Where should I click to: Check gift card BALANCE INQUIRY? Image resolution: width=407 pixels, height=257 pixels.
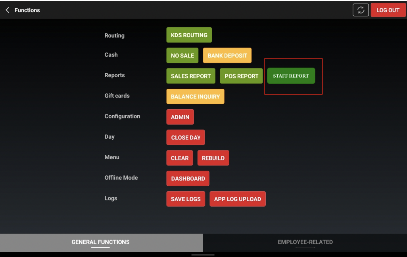point(195,96)
